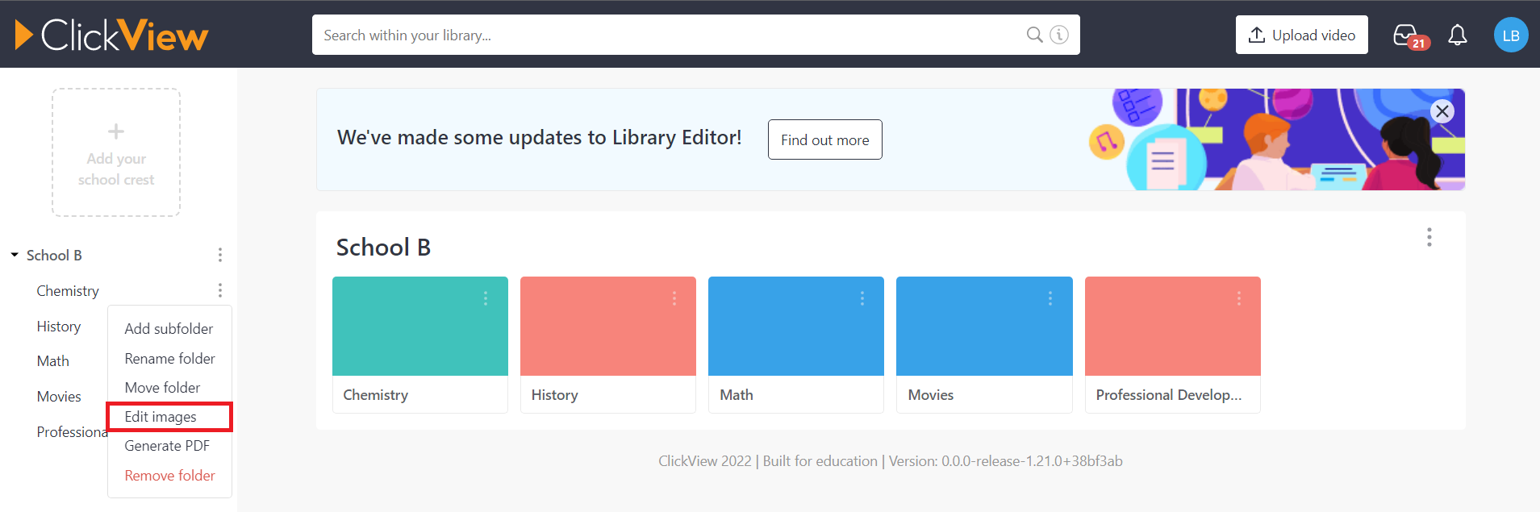Click the blue Math folder thumbnail
This screenshot has width=1540, height=512.
795,327
